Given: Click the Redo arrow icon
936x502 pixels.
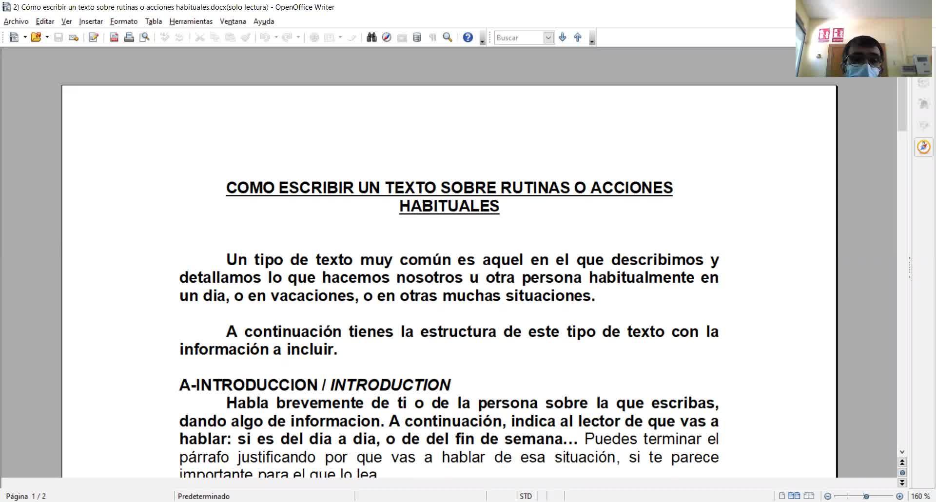Looking at the screenshot, I should (x=287, y=38).
